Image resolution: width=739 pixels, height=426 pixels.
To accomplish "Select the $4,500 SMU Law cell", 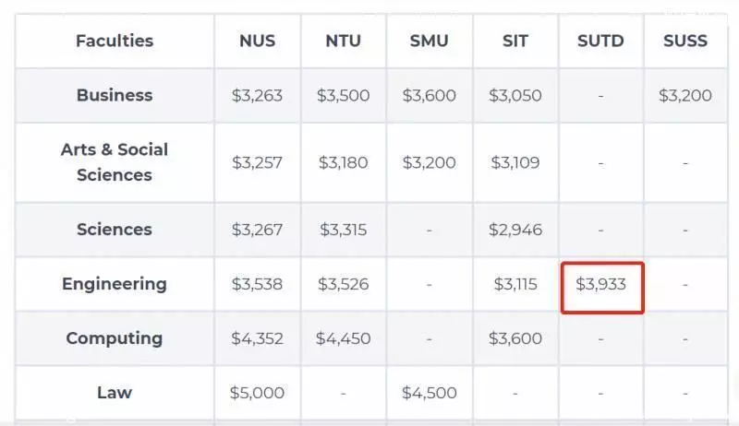I will point(429,393).
